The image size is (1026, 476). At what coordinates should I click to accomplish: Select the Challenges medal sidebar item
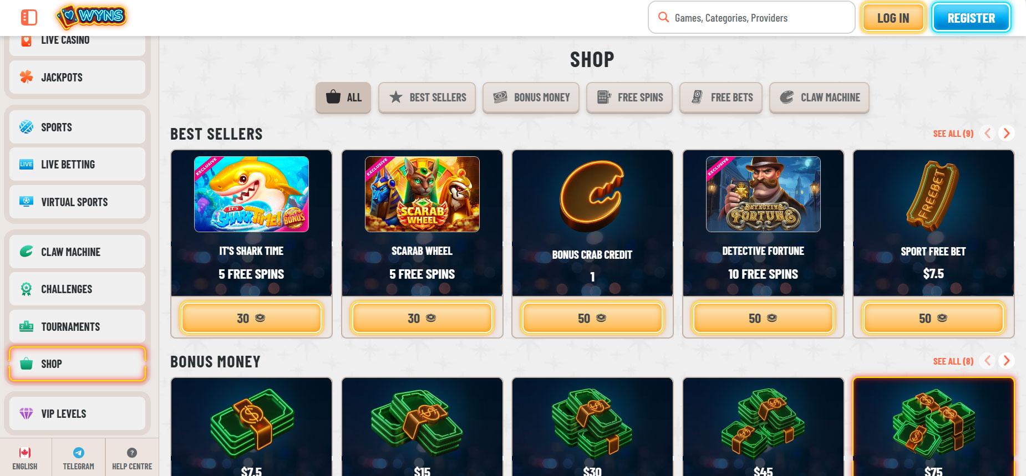[x=77, y=289]
